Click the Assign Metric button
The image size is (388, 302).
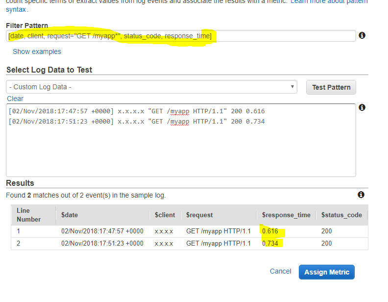point(327,272)
